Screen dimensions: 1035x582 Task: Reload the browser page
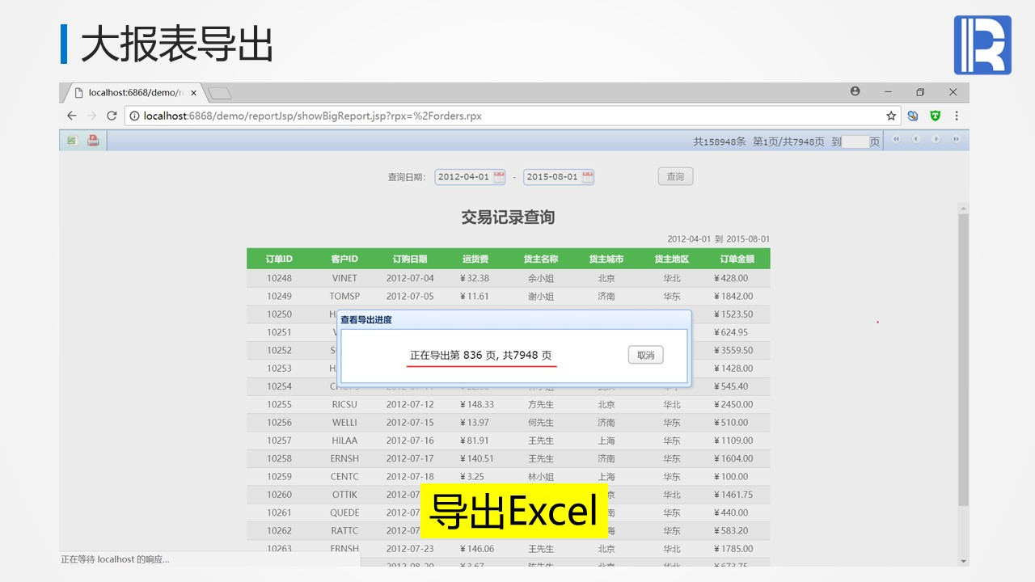pyautogui.click(x=112, y=116)
